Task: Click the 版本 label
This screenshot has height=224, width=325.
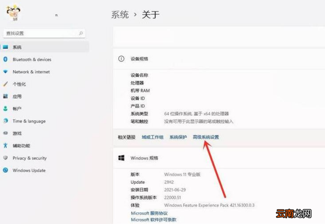Action: [x=135, y=174]
